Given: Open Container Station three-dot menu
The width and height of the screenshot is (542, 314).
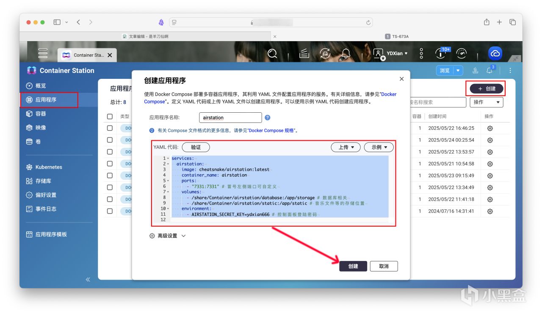Looking at the screenshot, I should [510, 71].
